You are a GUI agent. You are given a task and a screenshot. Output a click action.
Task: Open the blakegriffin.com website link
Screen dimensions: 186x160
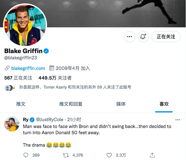click(28, 68)
